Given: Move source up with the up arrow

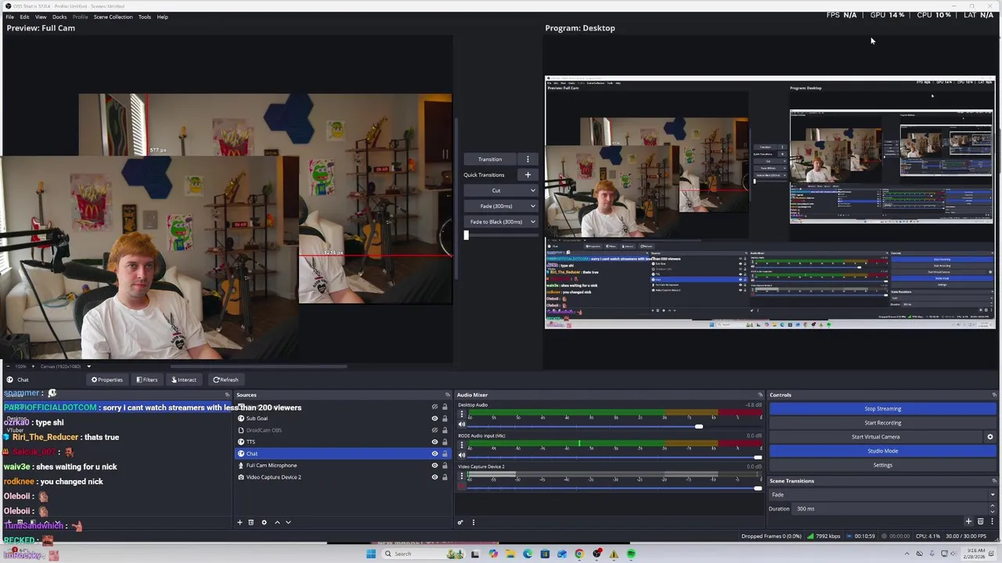Looking at the screenshot, I should (x=277, y=522).
